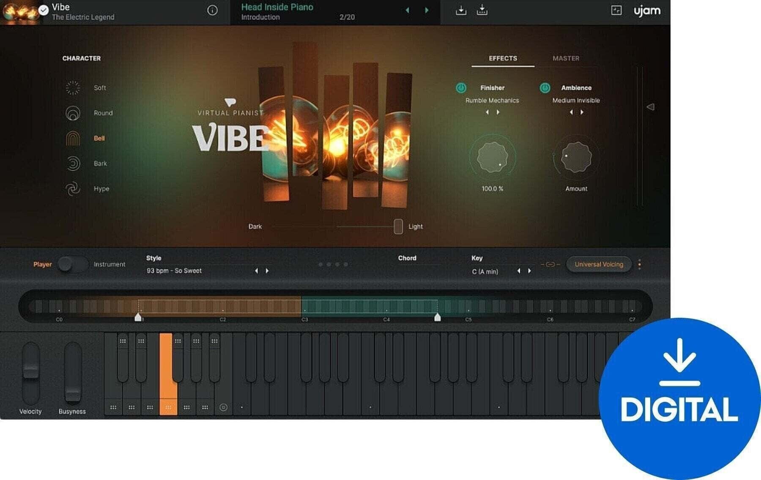This screenshot has height=480, width=761.
Task: Select next Ambience mode
Action: [582, 112]
